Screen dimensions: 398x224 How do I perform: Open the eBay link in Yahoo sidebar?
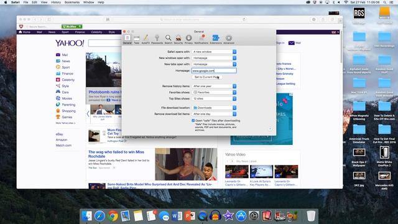[x=60, y=134]
